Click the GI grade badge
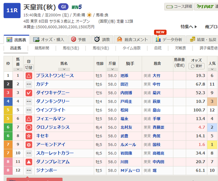This screenshot has width=218, height=181. (x=63, y=7)
